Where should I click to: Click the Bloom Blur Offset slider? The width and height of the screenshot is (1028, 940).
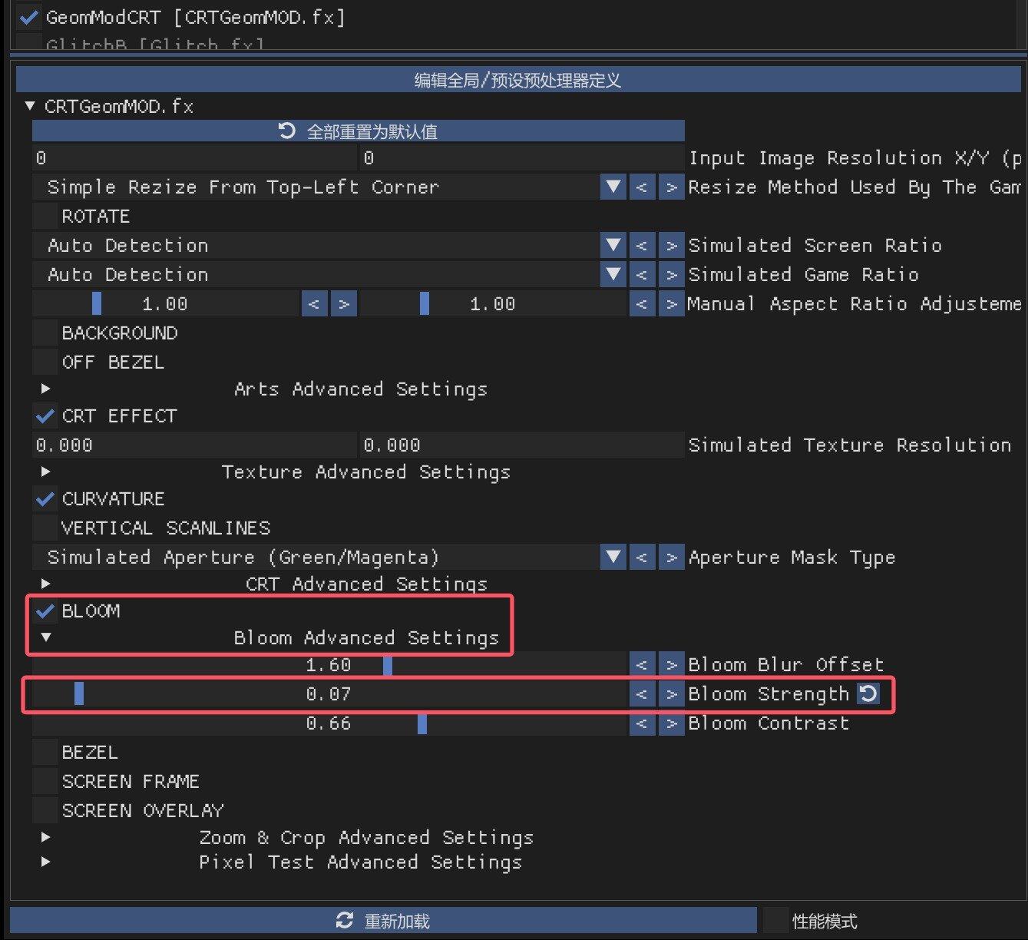click(329, 665)
